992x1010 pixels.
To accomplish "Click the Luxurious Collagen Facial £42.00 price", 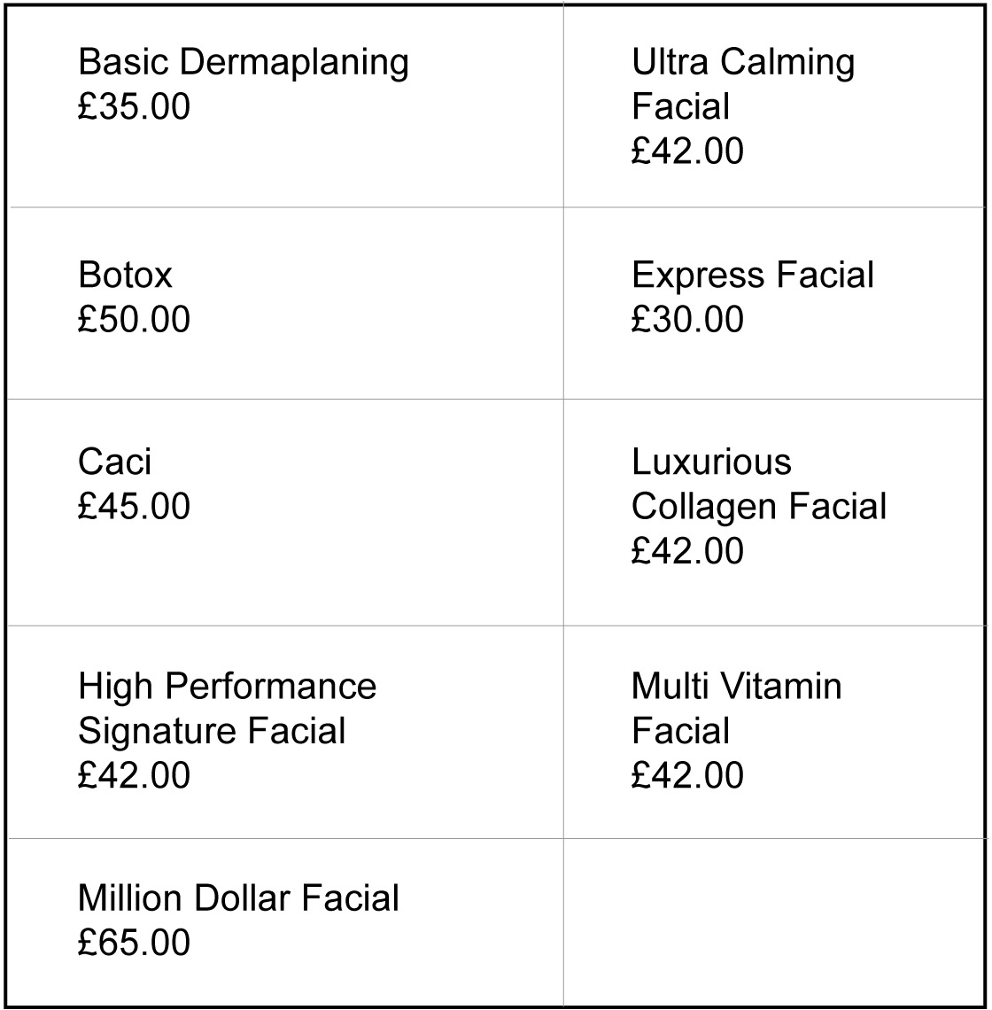I will coord(687,551).
